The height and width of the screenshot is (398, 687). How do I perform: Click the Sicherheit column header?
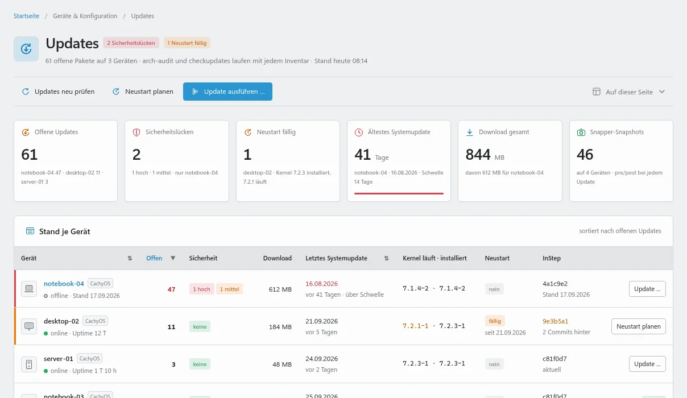[203, 258]
